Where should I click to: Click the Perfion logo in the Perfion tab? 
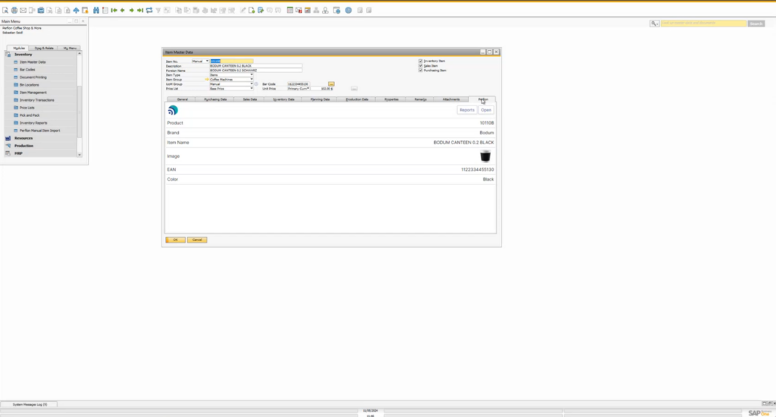(x=173, y=110)
